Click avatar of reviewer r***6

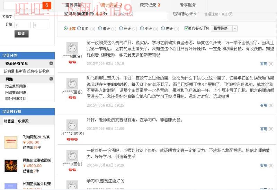click(72, 48)
